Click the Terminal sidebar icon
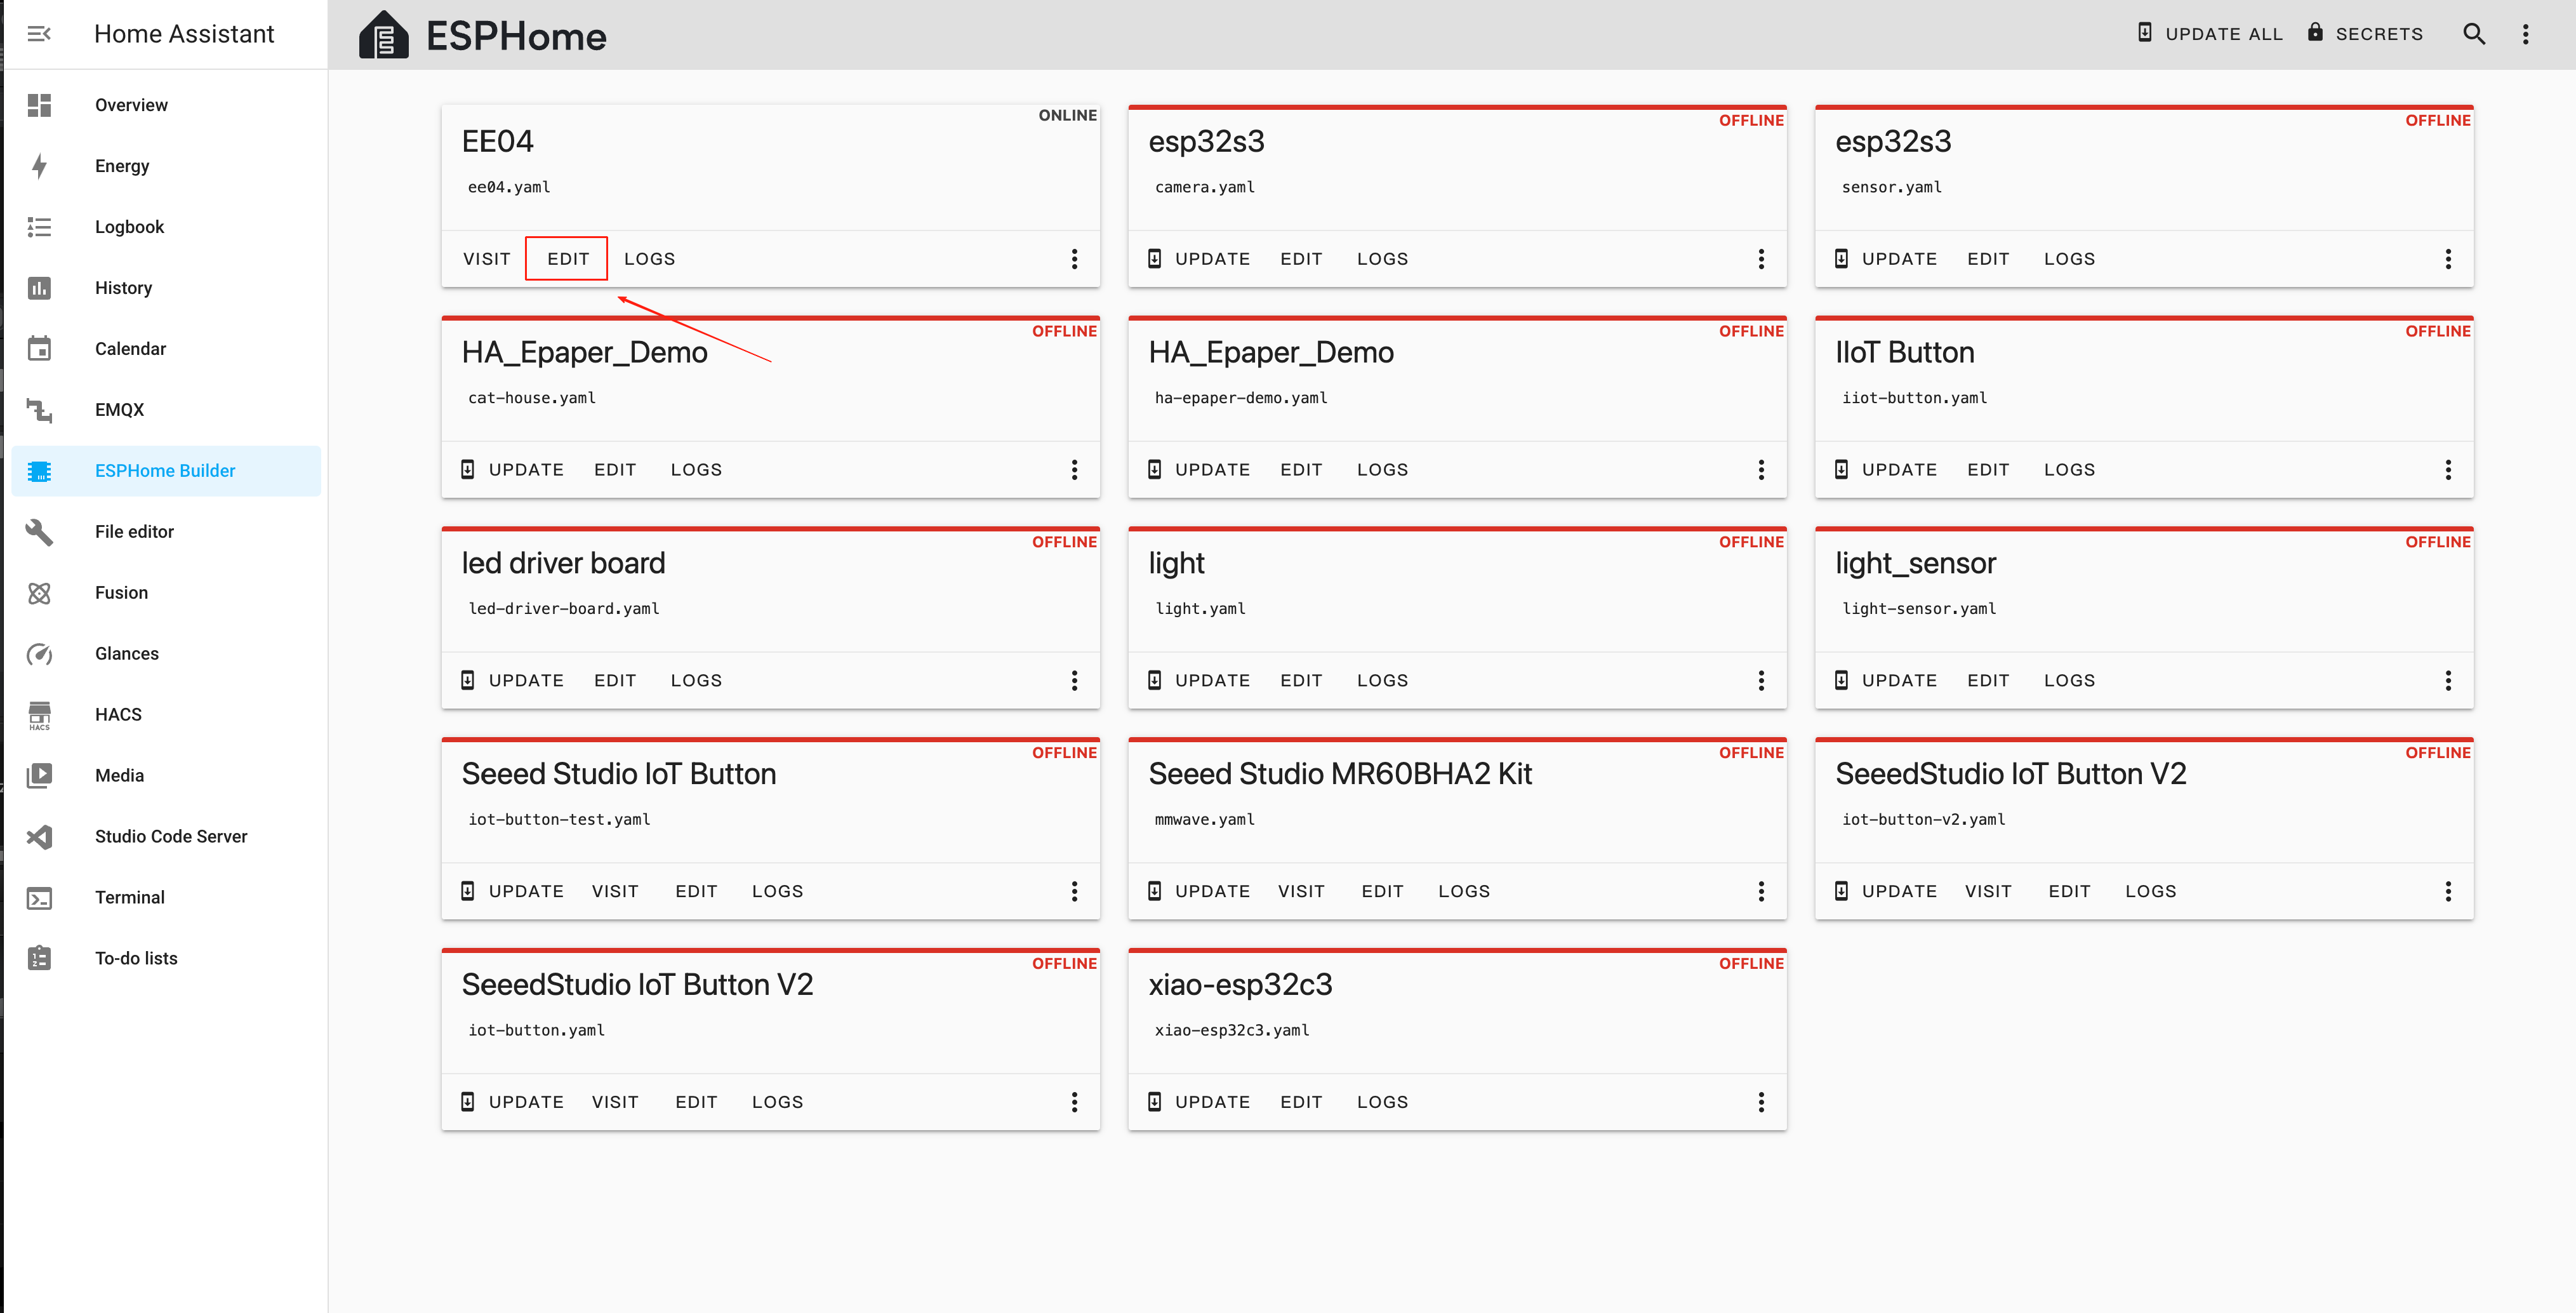The height and width of the screenshot is (1313, 2576). click(x=39, y=898)
